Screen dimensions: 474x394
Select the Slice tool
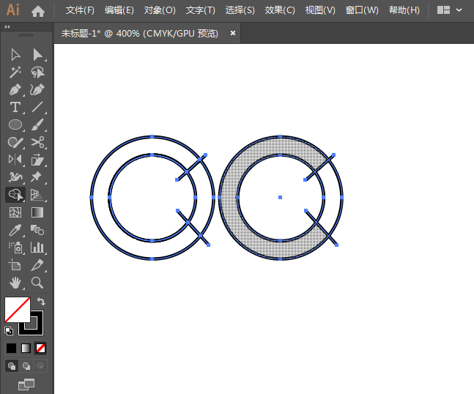[x=37, y=265]
